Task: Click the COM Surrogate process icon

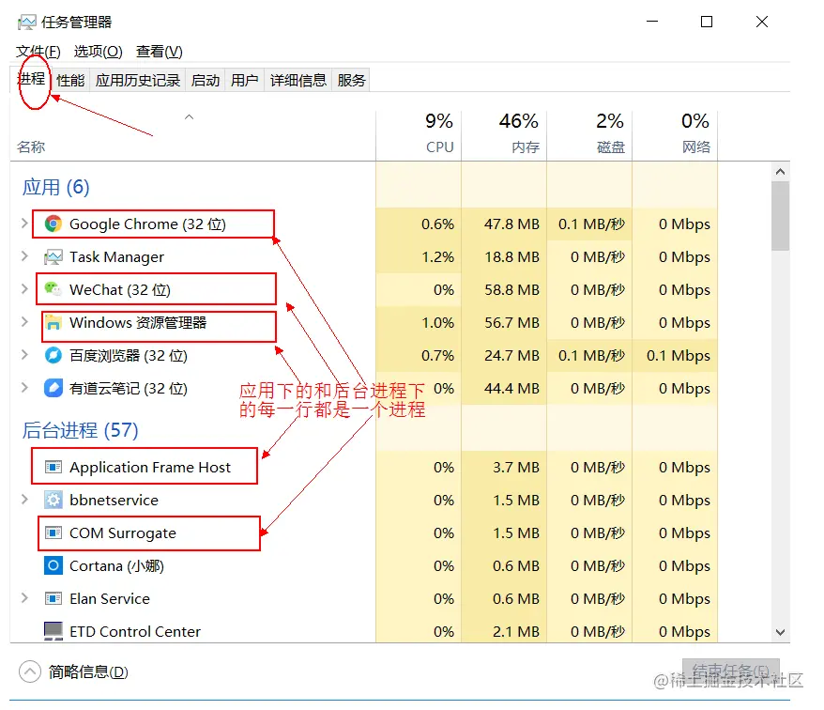Action: point(54,532)
